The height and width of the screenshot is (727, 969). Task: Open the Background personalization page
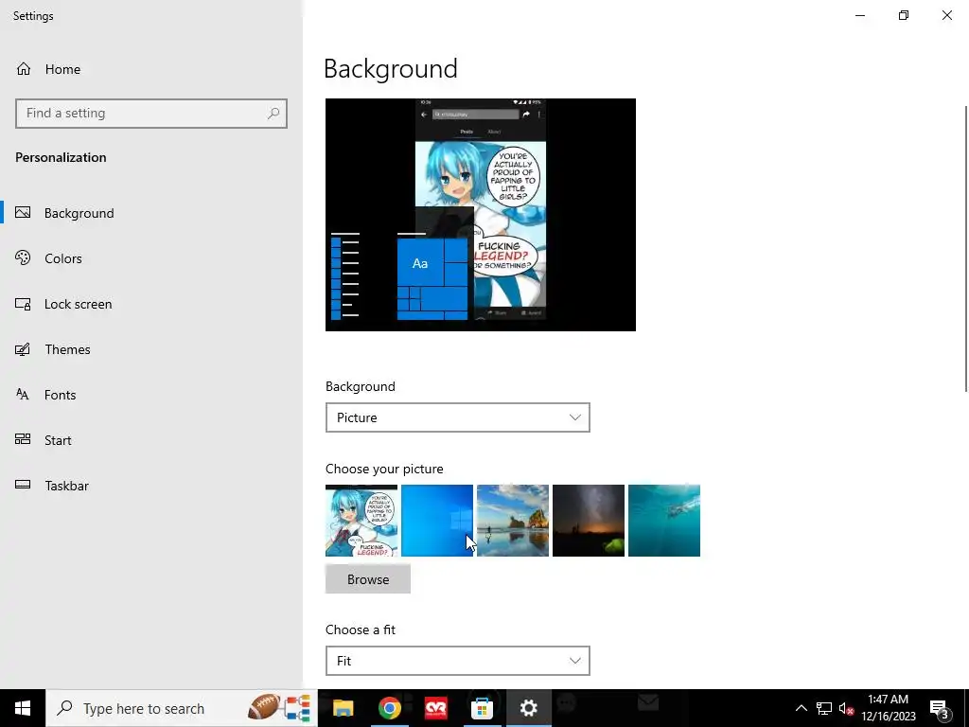[79, 213]
